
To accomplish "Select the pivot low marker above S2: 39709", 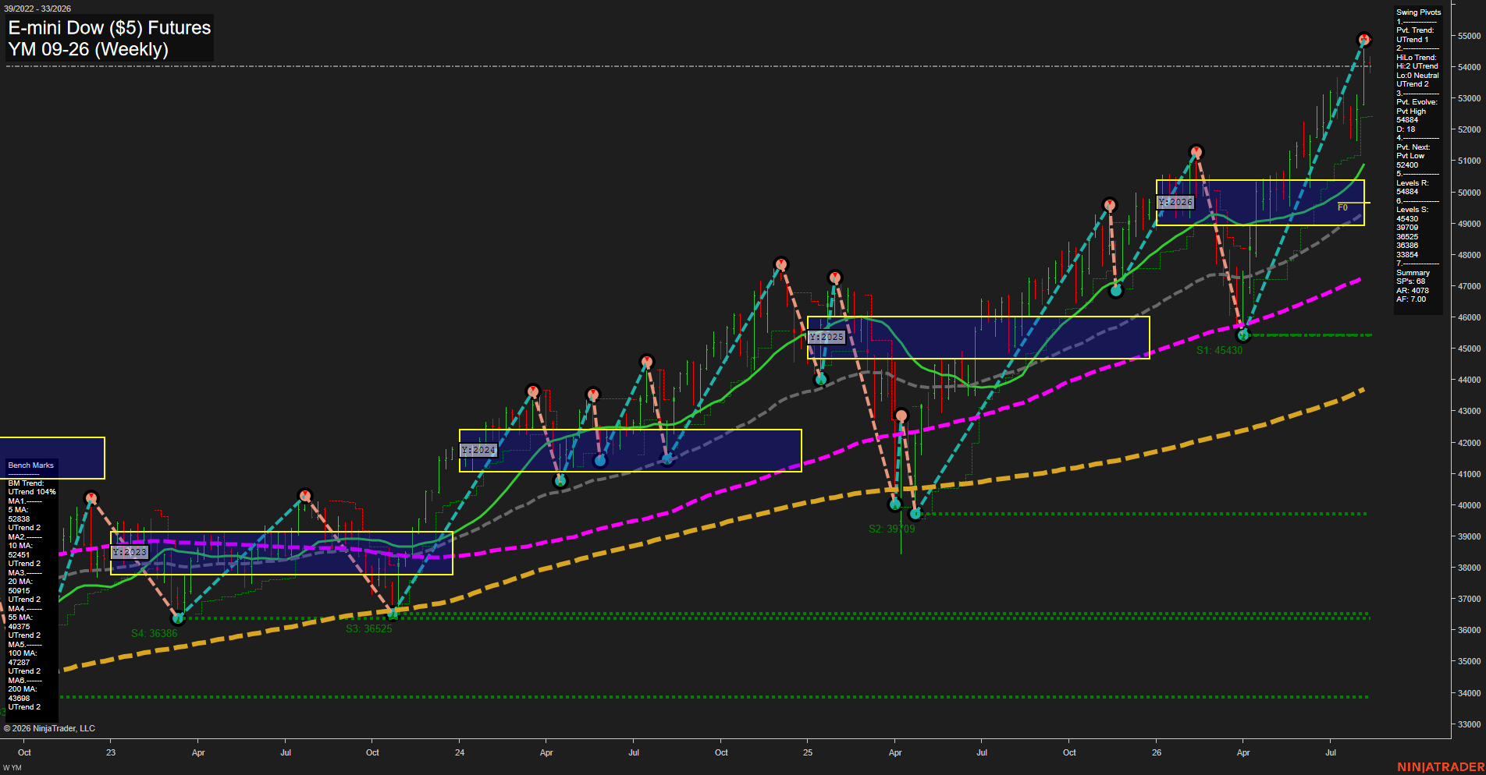I will click(915, 513).
